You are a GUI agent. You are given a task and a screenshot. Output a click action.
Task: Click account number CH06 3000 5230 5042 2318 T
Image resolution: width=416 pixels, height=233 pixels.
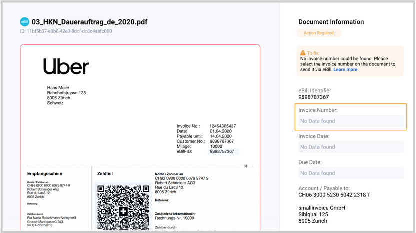pyautogui.click(x=334, y=195)
